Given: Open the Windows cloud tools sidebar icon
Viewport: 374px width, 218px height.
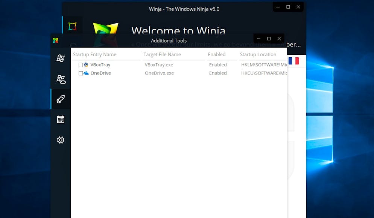Looking at the screenshot, I should click(61, 79).
